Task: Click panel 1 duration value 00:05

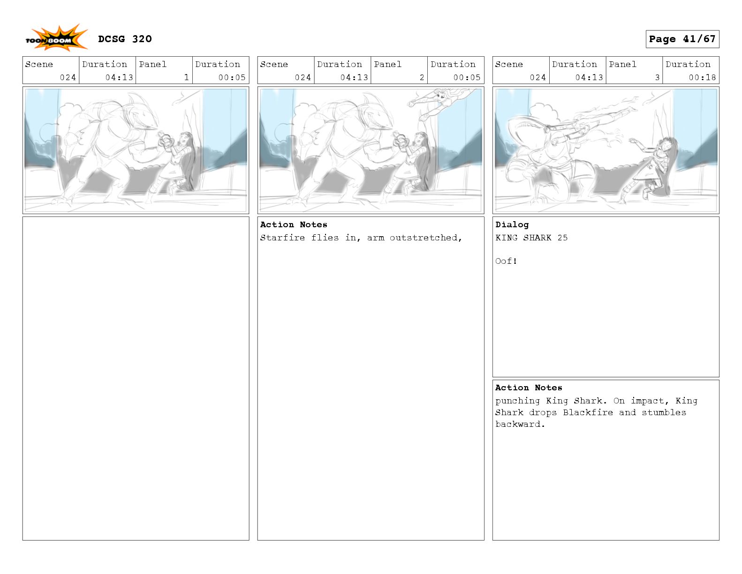Action: click(232, 77)
